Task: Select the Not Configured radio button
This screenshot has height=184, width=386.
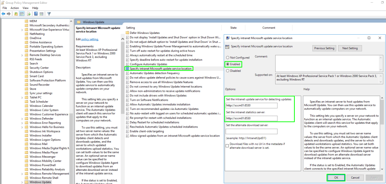Action: (x=227, y=58)
